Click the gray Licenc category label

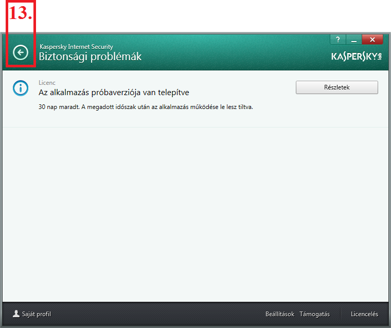[x=47, y=82]
